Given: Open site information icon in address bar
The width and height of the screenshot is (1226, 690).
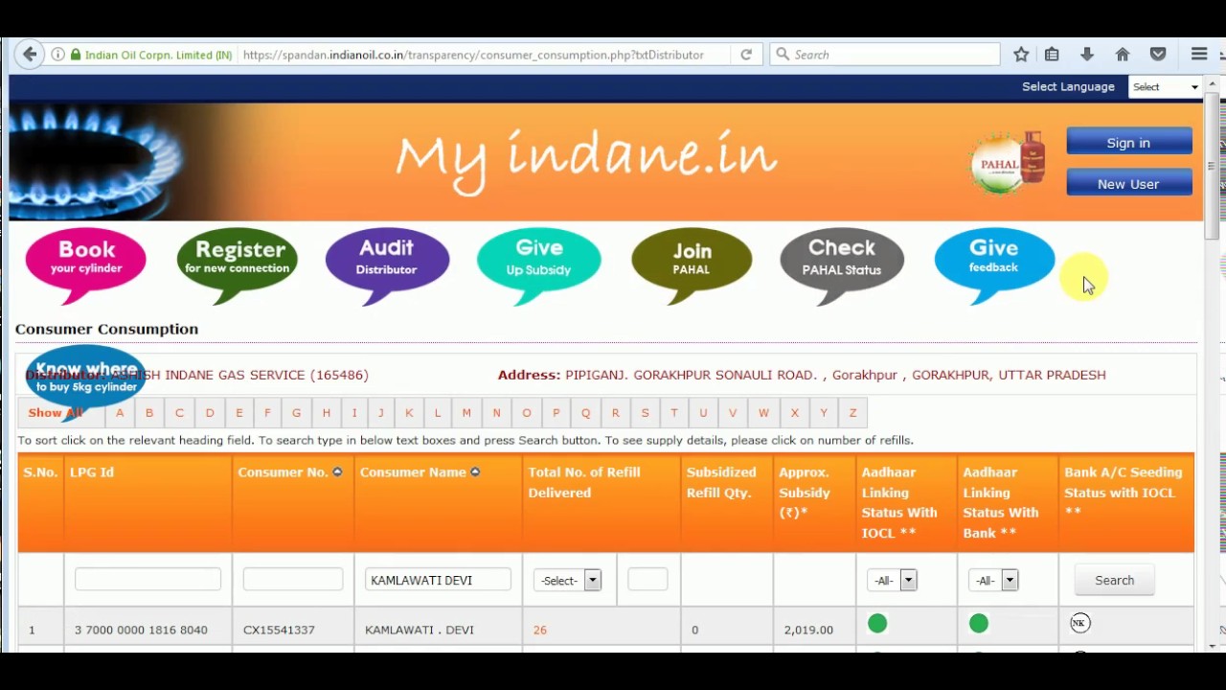Looking at the screenshot, I should tap(58, 55).
